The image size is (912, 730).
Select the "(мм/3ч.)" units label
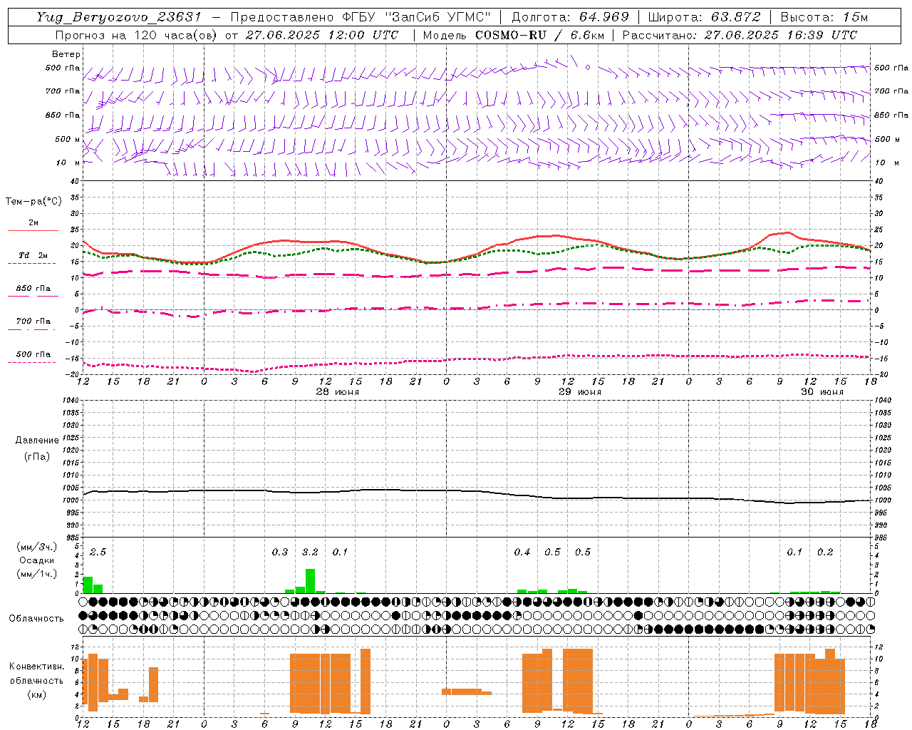click(37, 547)
